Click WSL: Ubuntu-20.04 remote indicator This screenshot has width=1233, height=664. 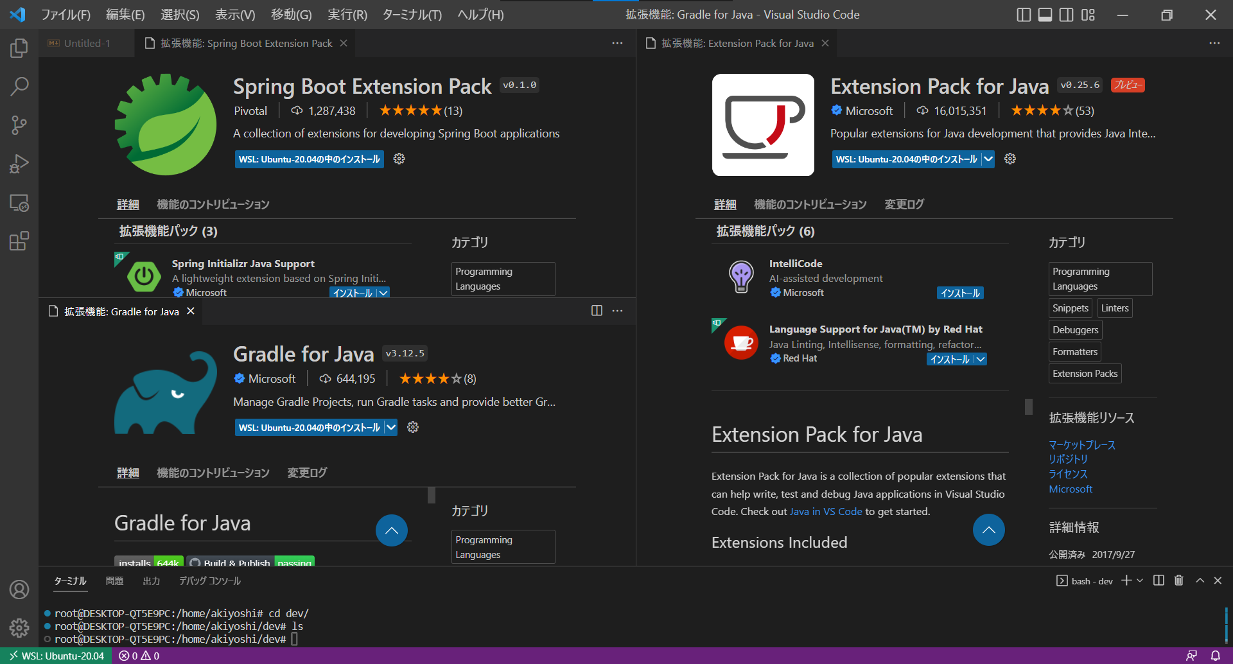tap(57, 656)
